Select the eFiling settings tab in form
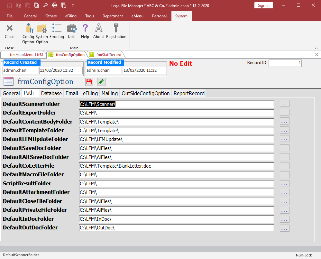Image resolution: width=321 pixels, height=259 pixels. click(90, 93)
